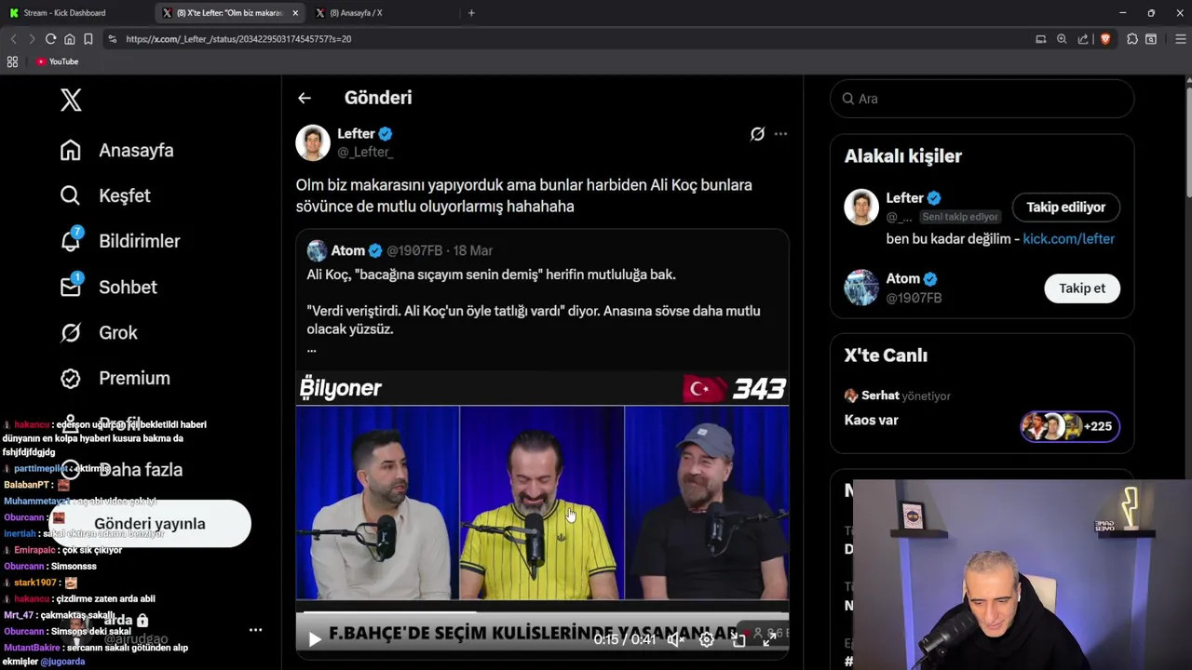Viewport: 1192px width, 670px height.
Task: Go to the browser home page
Action: tap(69, 39)
